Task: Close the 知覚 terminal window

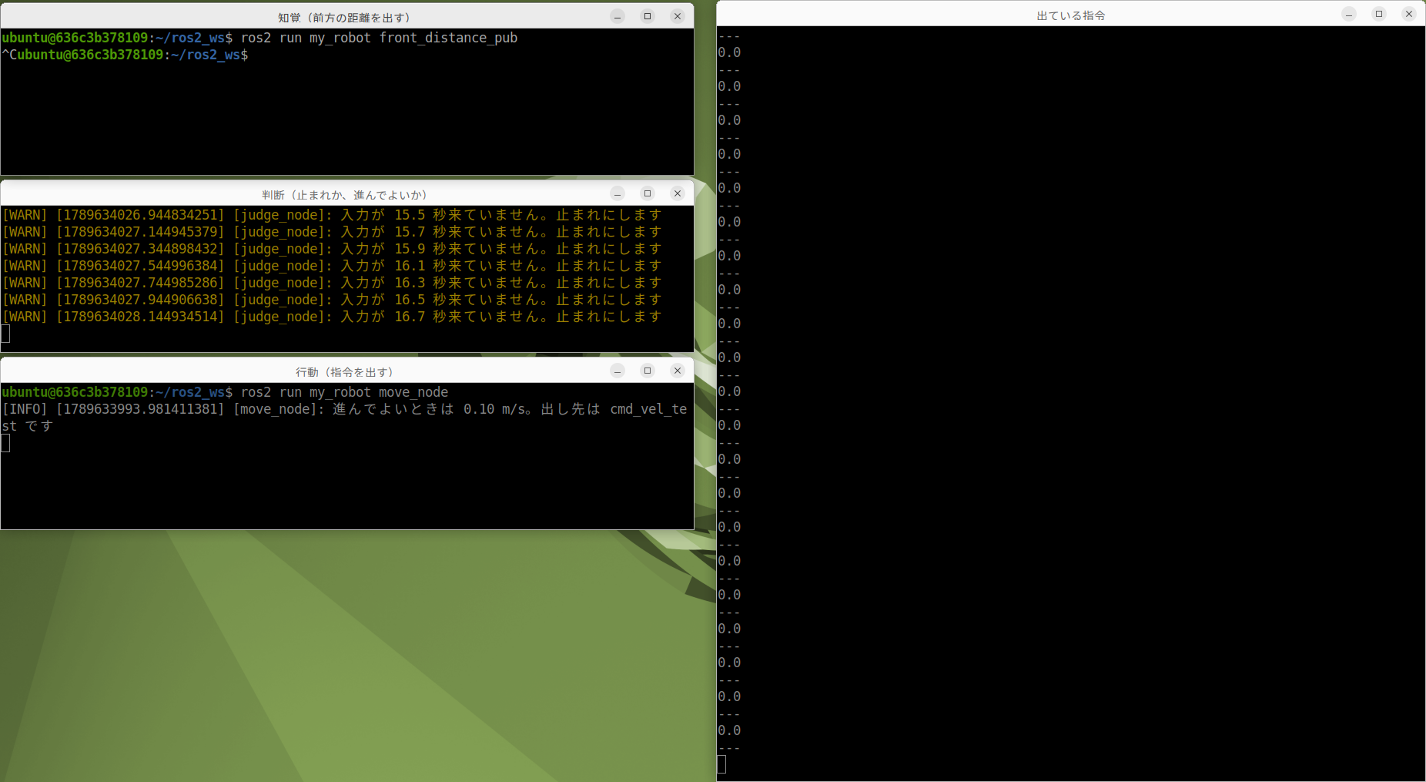Action: pos(678,16)
